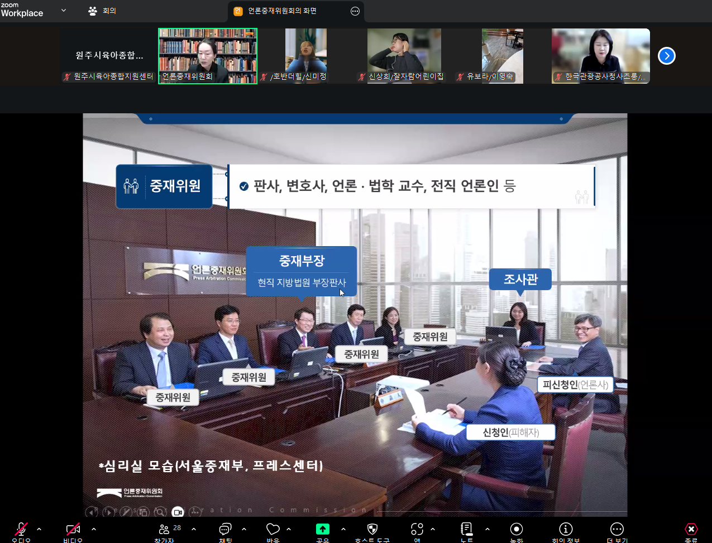Open host tools (호스트 도구) shield icon
The width and height of the screenshot is (712, 543).
(x=372, y=530)
